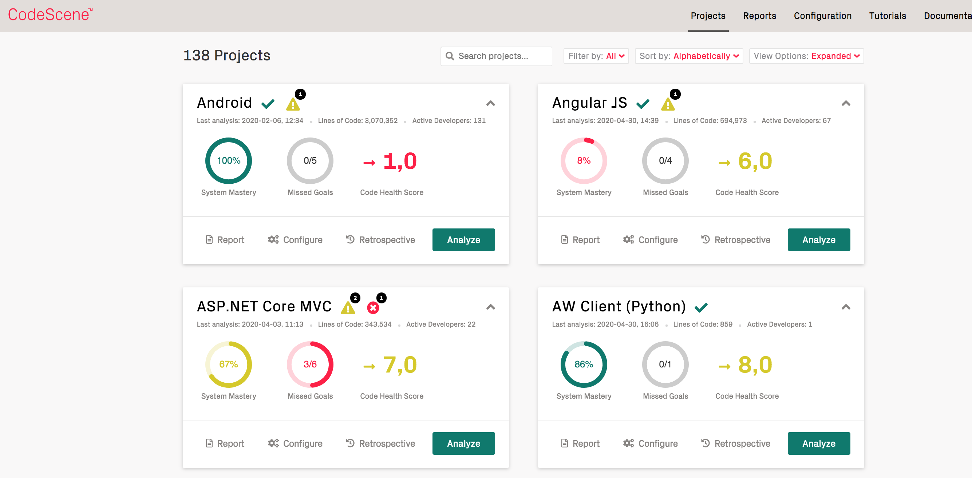Analyze the AW Client (Python) project
Screen dimensions: 972x478
coord(819,443)
